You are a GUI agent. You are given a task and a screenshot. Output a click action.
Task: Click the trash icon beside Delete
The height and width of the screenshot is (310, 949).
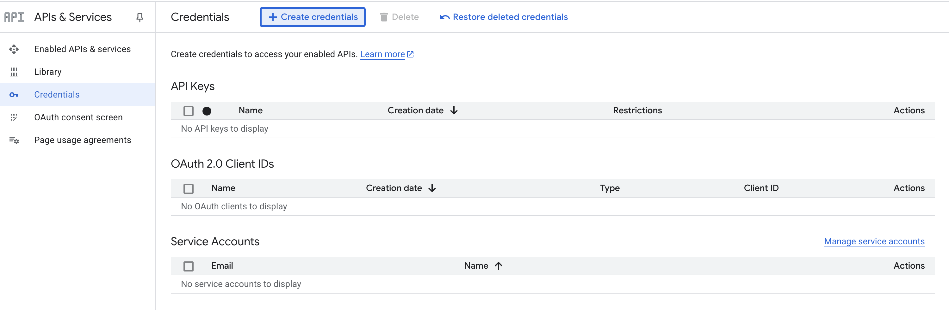[x=383, y=17]
